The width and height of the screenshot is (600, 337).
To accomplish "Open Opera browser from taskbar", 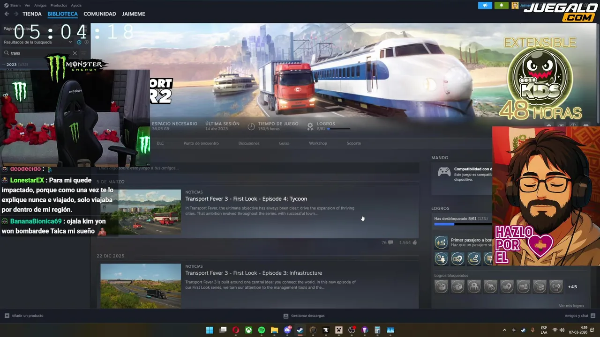I will click(x=236, y=330).
